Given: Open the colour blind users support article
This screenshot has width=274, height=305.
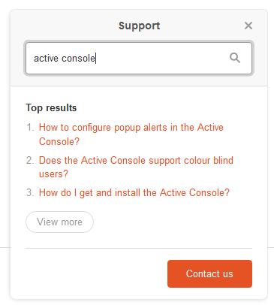Looking at the screenshot, I should pyautogui.click(x=136, y=167).
